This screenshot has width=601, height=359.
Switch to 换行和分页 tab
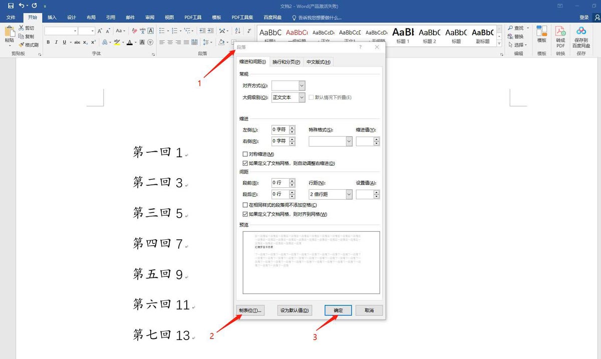click(x=286, y=62)
